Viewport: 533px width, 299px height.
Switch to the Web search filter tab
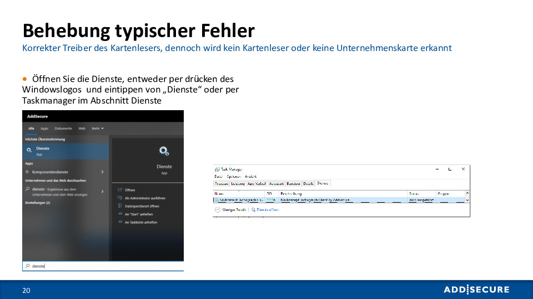tap(82, 128)
